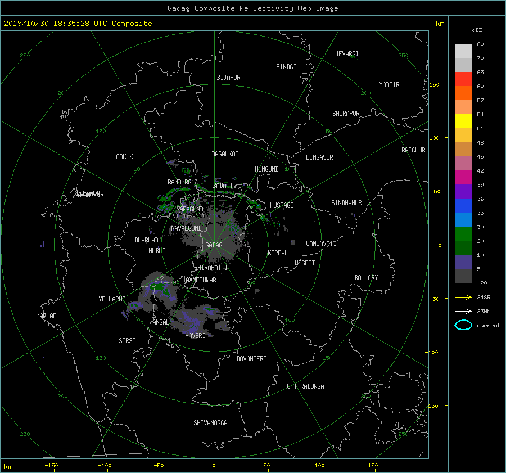Select the indigo 10–5 dBZ color swatch
The image size is (506, 473).
click(463, 262)
